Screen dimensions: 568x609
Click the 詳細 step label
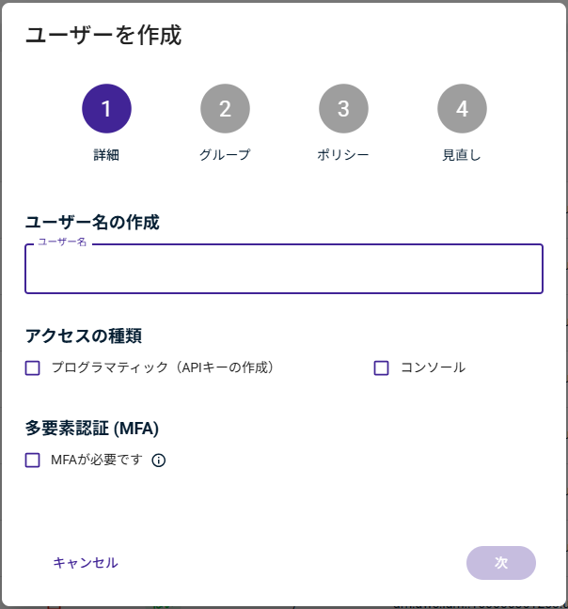point(106,155)
